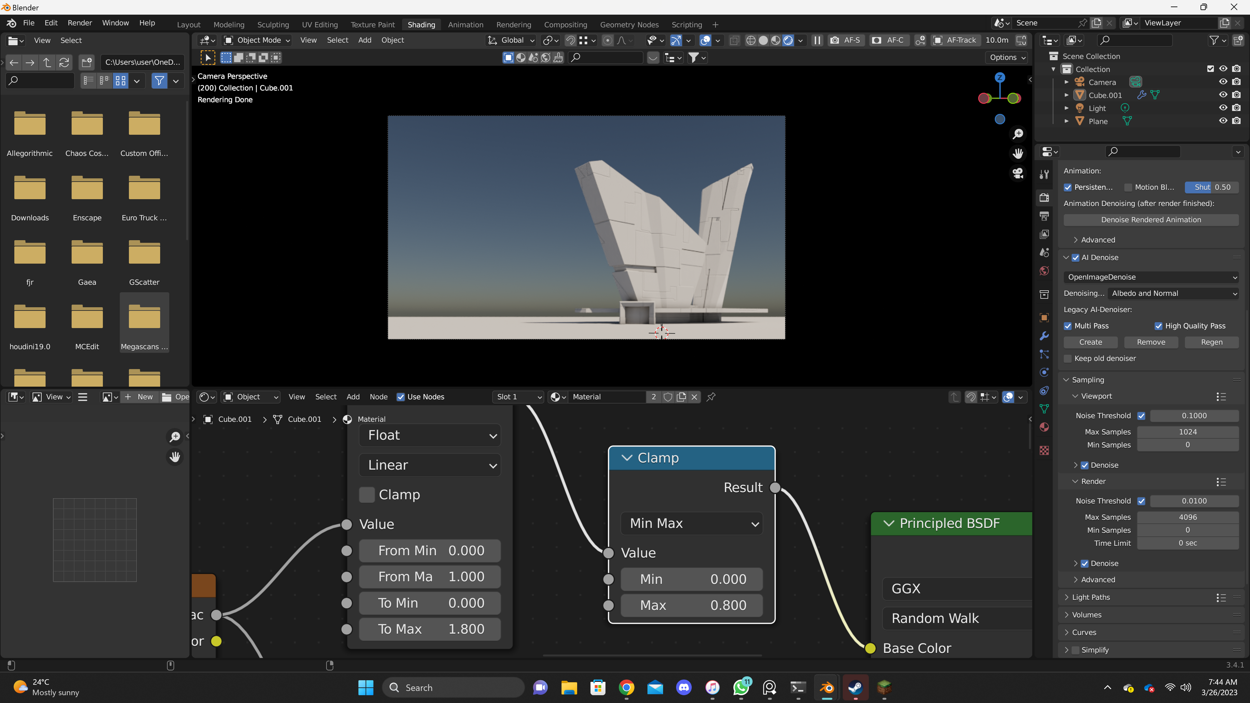Open World properties tab icon

(x=1044, y=271)
